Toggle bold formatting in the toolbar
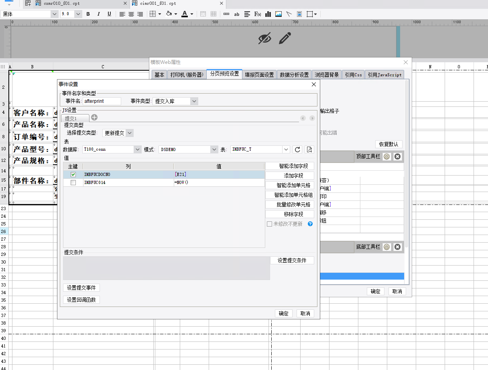The height and width of the screenshot is (370, 488). (88, 14)
